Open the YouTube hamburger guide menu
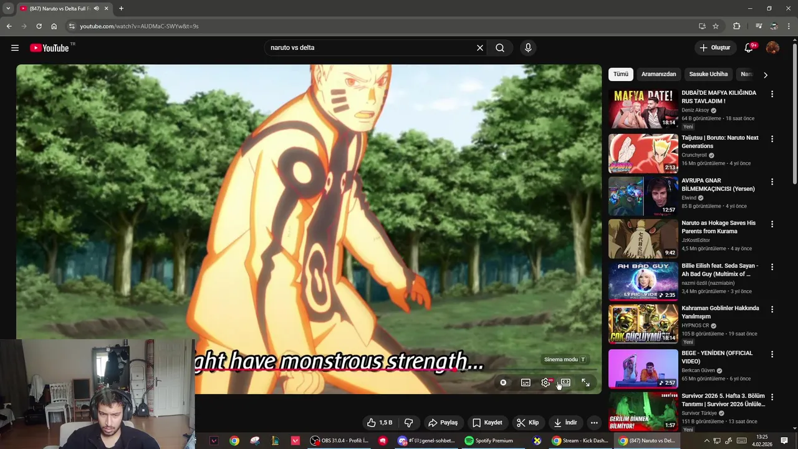Screen dimensions: 798x449 point(15,48)
